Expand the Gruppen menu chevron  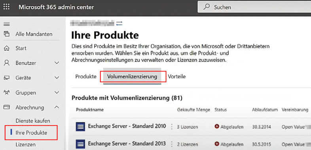(57, 93)
